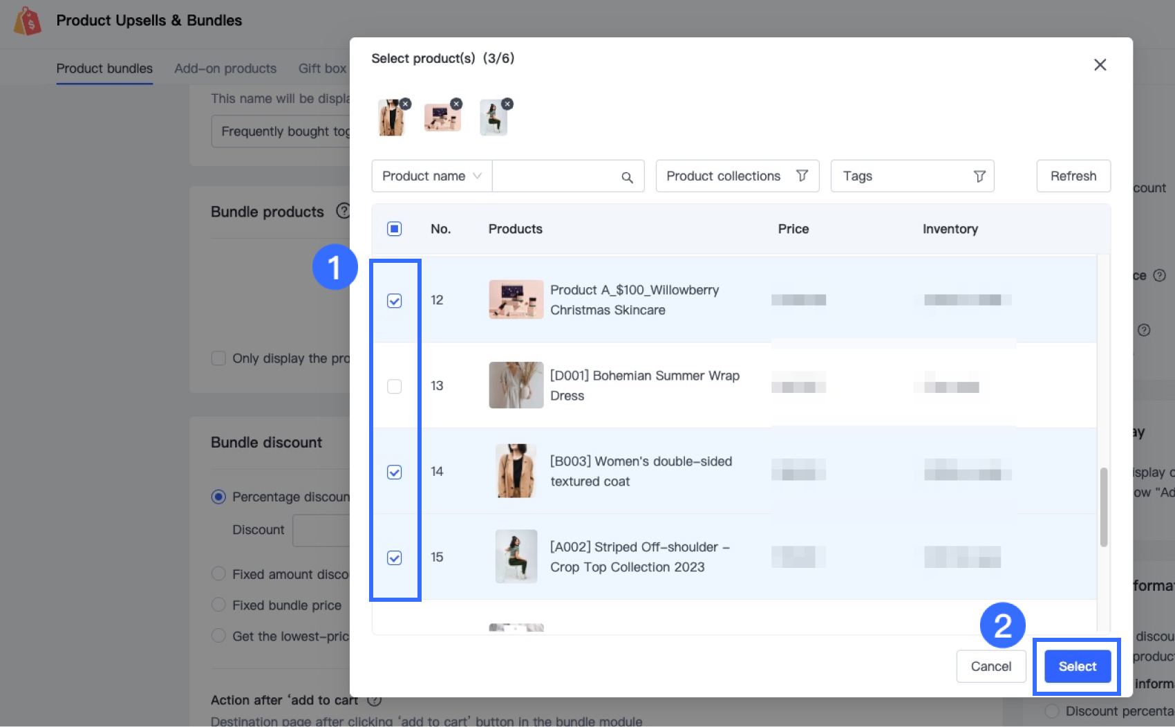Remove the crop top thumbnail from selection
The width and height of the screenshot is (1175, 727).
507,104
